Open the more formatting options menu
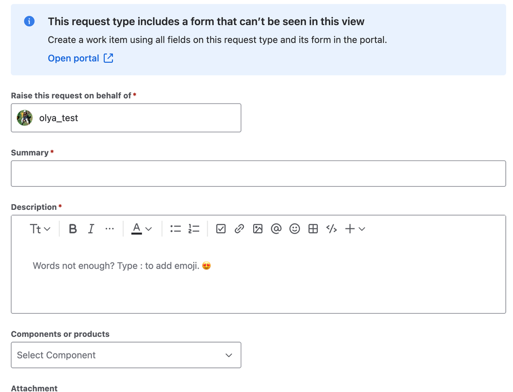The height and width of the screenshot is (392, 513). point(109,228)
